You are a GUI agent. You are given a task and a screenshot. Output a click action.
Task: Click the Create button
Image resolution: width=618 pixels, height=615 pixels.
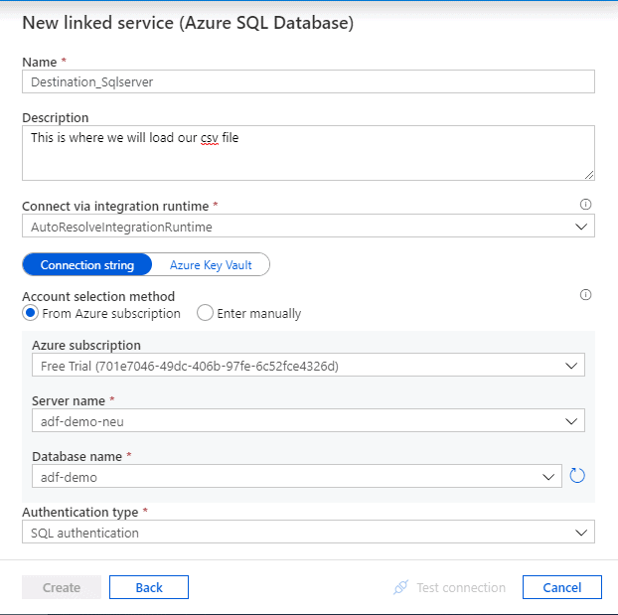(x=62, y=587)
